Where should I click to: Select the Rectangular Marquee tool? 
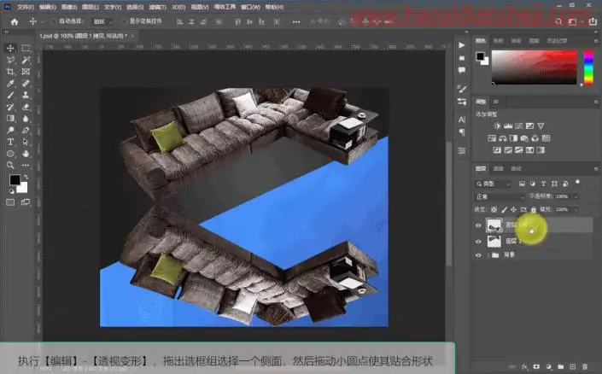(x=26, y=48)
